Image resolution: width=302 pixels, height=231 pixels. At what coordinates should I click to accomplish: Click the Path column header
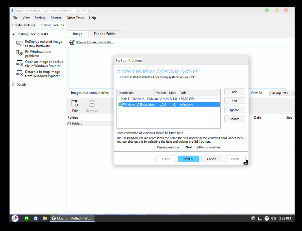(x=199, y=93)
